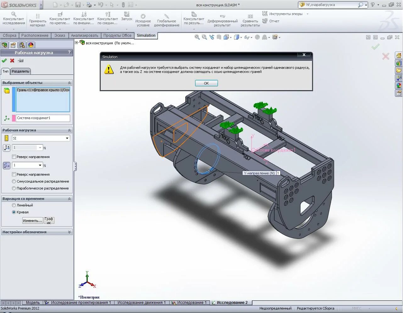Open Исследование 1 bottom tab
The image size is (403, 313).
point(190,303)
